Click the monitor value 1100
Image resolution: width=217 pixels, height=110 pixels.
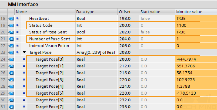pos(181,25)
